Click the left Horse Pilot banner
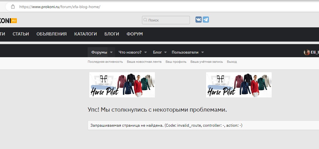The image size is (319, 149). [122, 85]
